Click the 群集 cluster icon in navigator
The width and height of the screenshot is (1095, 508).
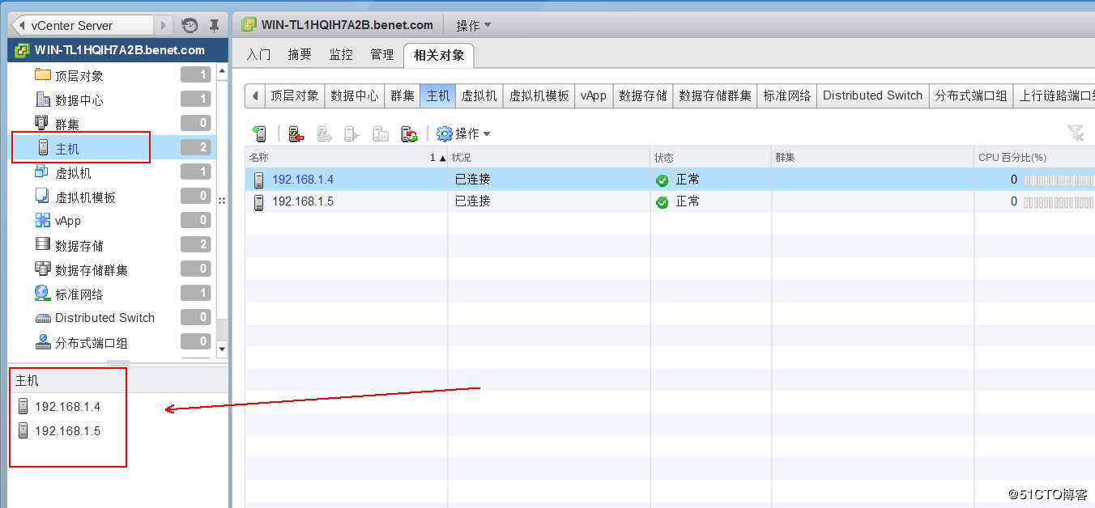point(43,123)
